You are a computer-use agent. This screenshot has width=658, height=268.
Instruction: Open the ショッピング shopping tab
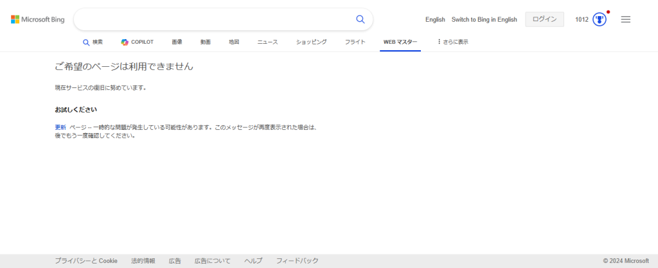point(312,42)
